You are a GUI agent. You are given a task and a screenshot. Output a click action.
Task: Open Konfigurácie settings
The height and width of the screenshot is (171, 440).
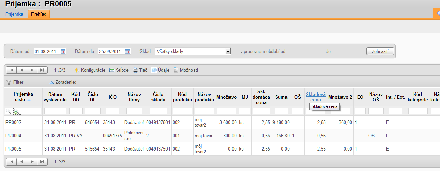point(90,70)
